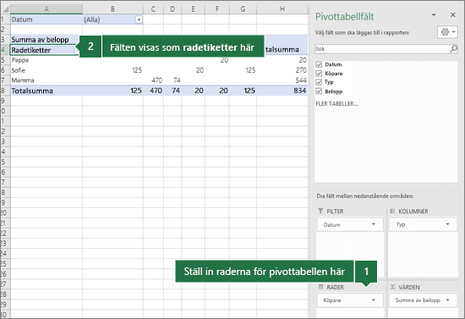Select column H header
The height and width of the screenshot is (319, 465).
(x=282, y=9)
